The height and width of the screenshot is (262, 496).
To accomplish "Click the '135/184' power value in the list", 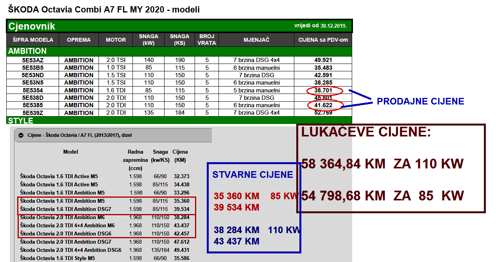I will (160, 250).
